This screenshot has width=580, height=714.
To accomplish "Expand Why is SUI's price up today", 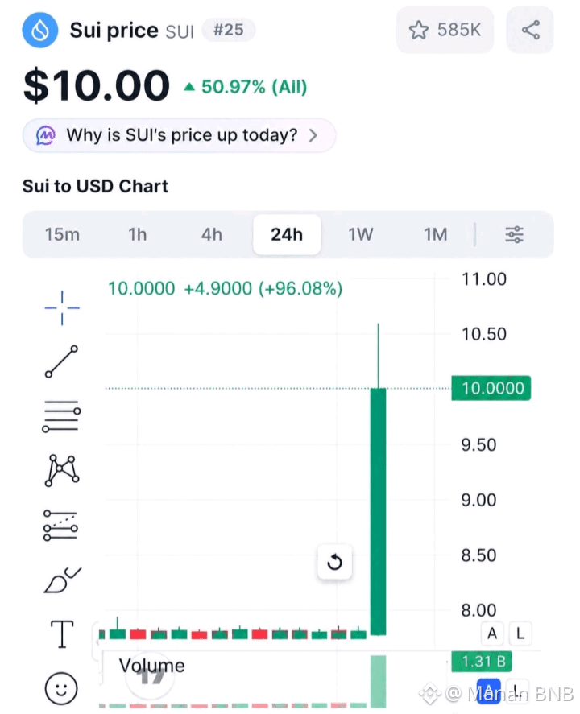I will pos(179,135).
